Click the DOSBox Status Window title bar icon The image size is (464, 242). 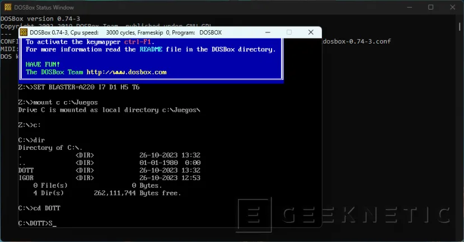pyautogui.click(x=8, y=7)
